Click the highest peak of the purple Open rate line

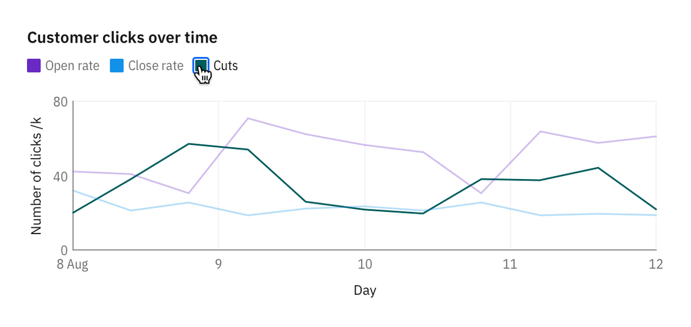coord(248,118)
